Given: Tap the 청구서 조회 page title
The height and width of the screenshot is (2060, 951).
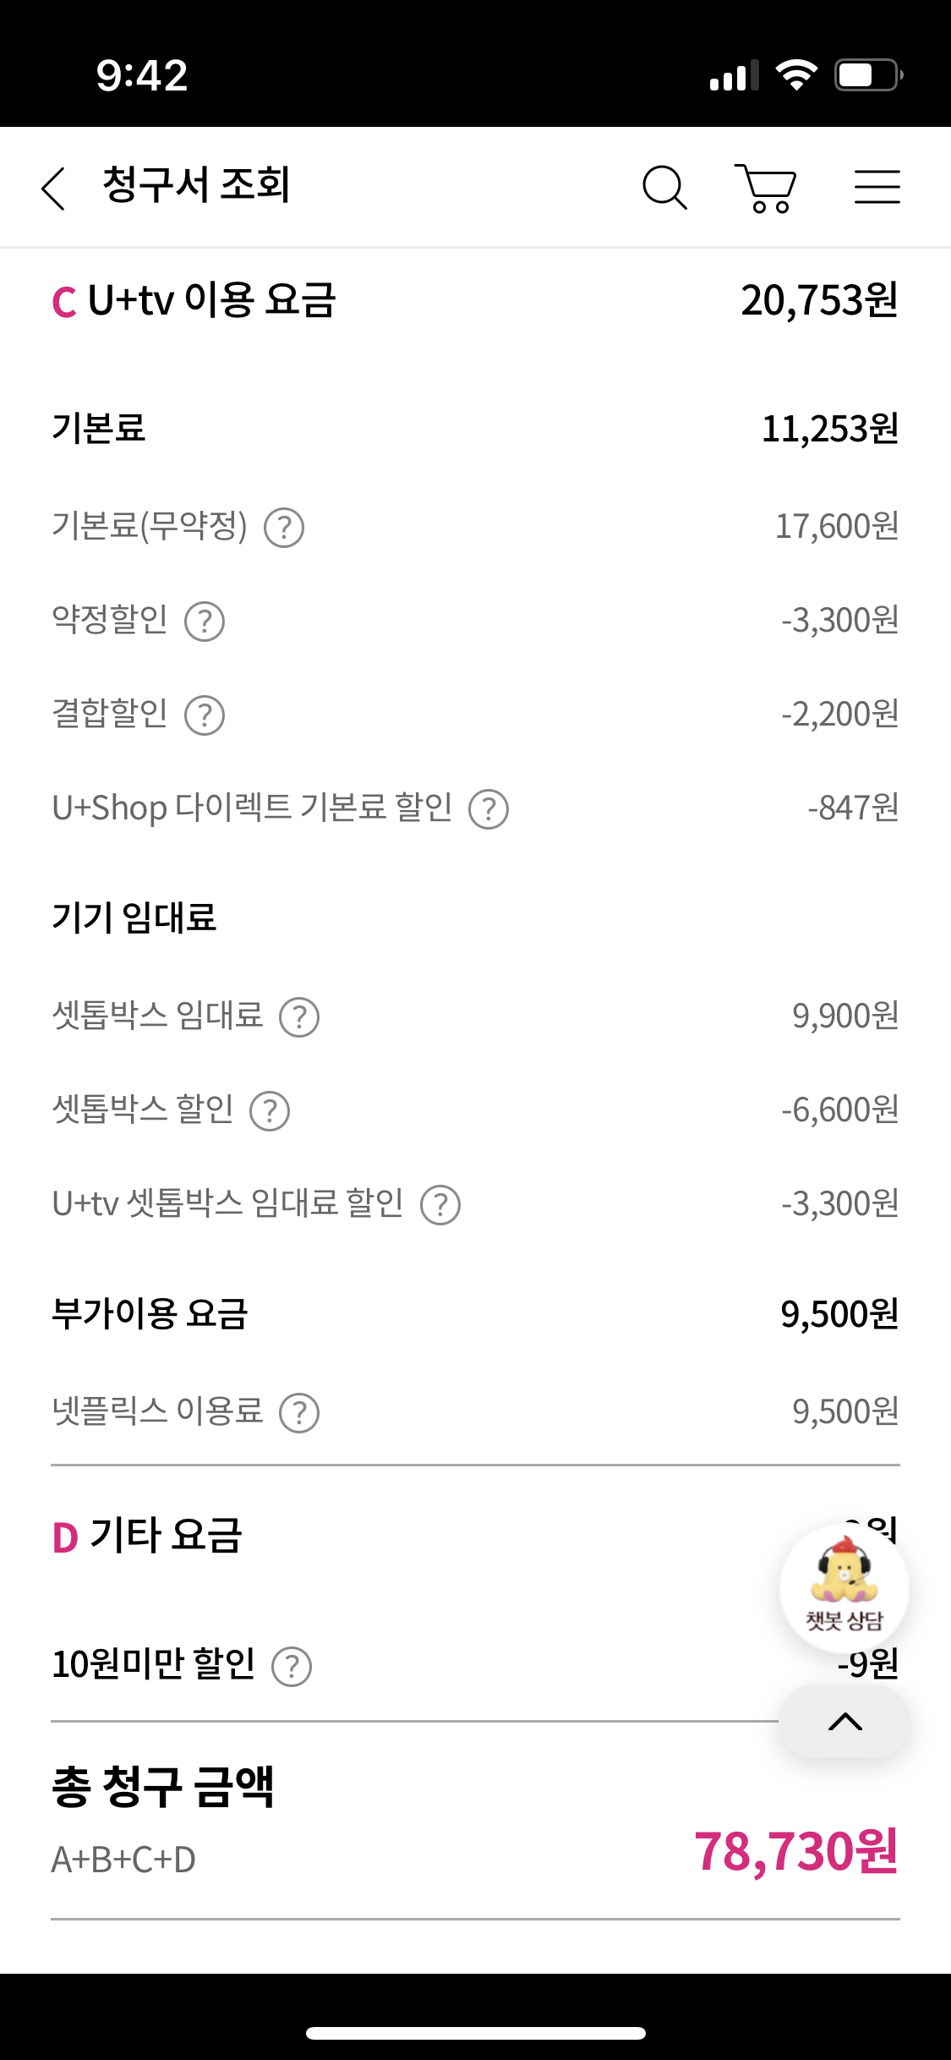Looking at the screenshot, I should tap(196, 185).
